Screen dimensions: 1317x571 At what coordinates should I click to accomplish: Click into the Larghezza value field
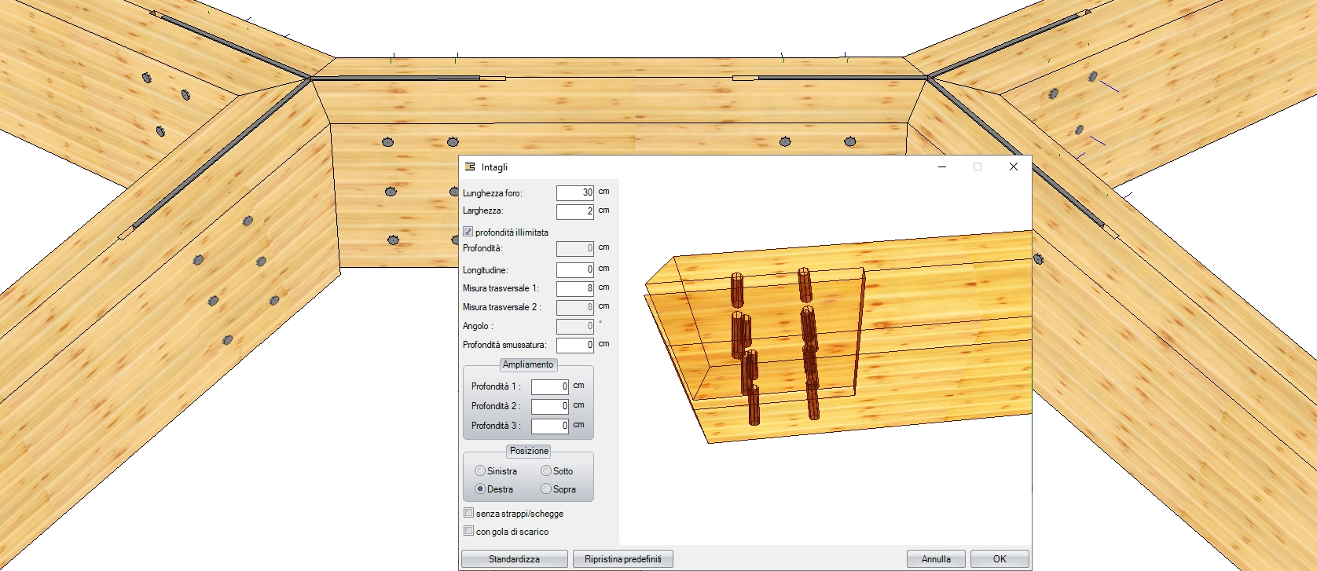coord(574,211)
